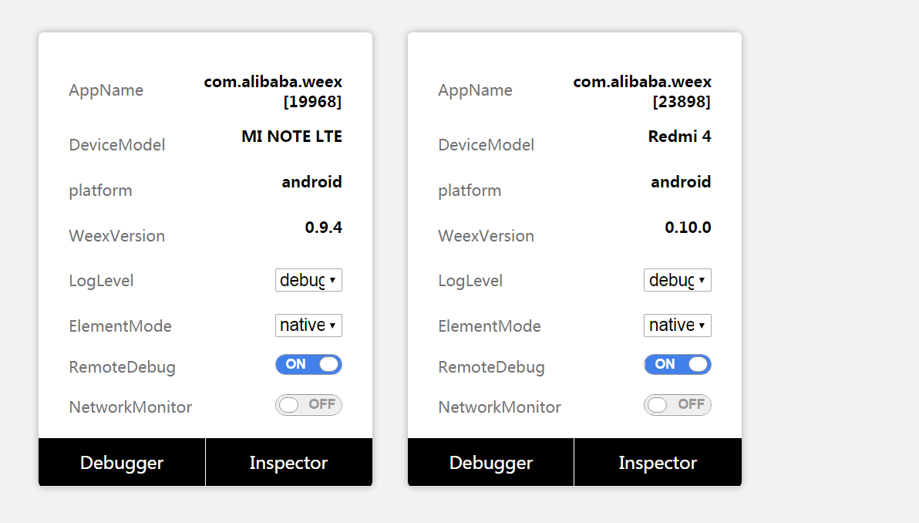
Task: Enable NetworkMonitor on the Redmi 4 device
Action: pos(678,404)
